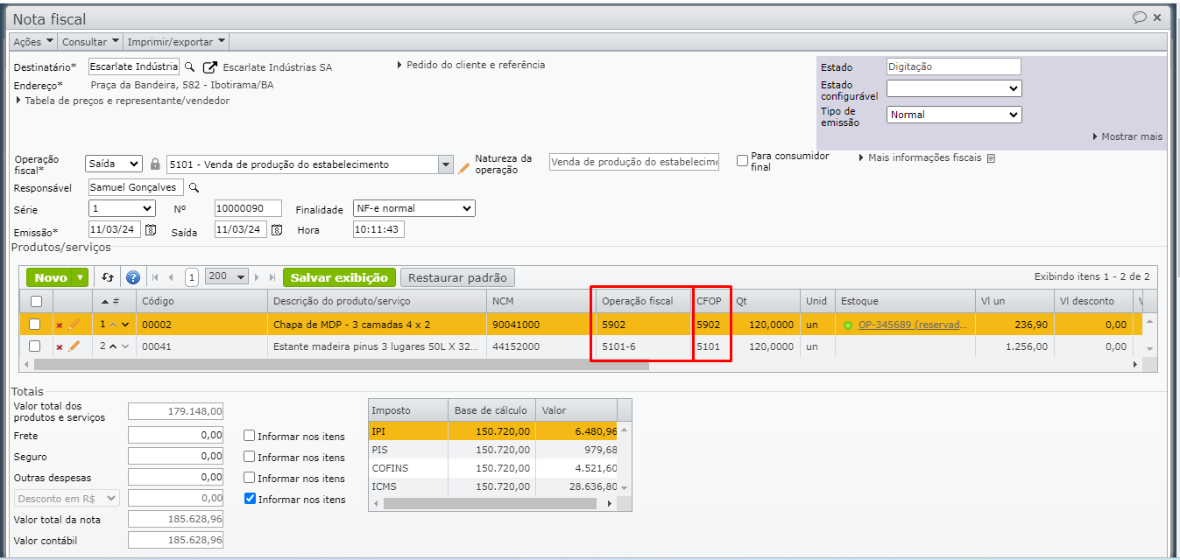Image resolution: width=1180 pixels, height=560 pixels.
Task: Click the Novo button
Action: tap(51, 277)
